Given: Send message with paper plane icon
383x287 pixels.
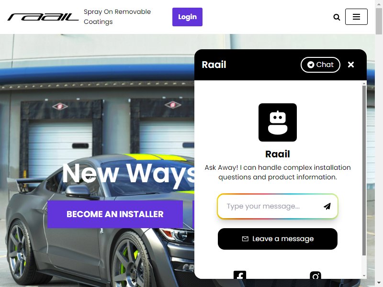Looking at the screenshot, I should click(x=327, y=206).
